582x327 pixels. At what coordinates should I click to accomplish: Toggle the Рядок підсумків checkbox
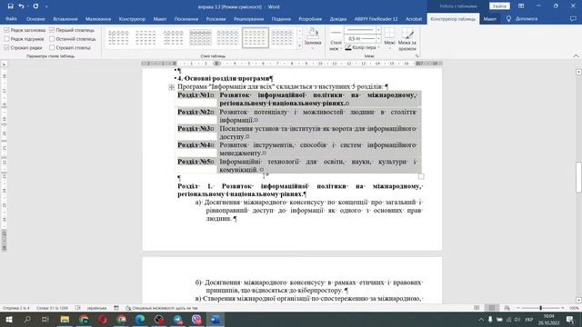6,39
